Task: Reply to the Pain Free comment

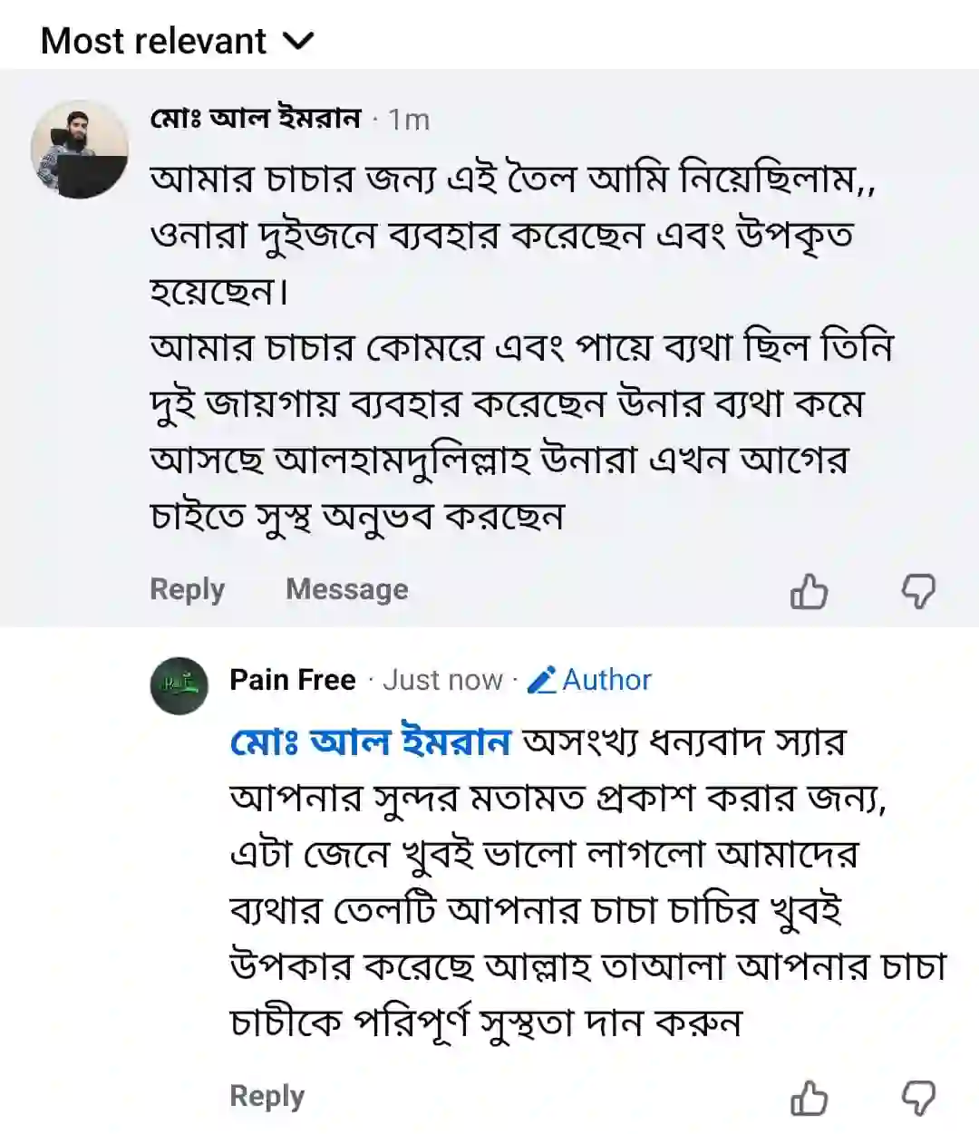Action: (267, 1096)
